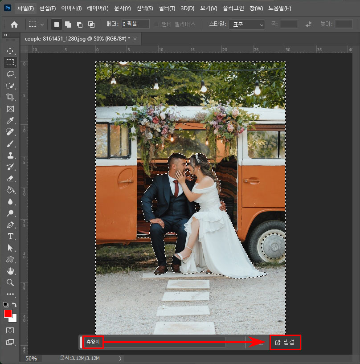Open the 레이어(L) menu

click(98, 8)
